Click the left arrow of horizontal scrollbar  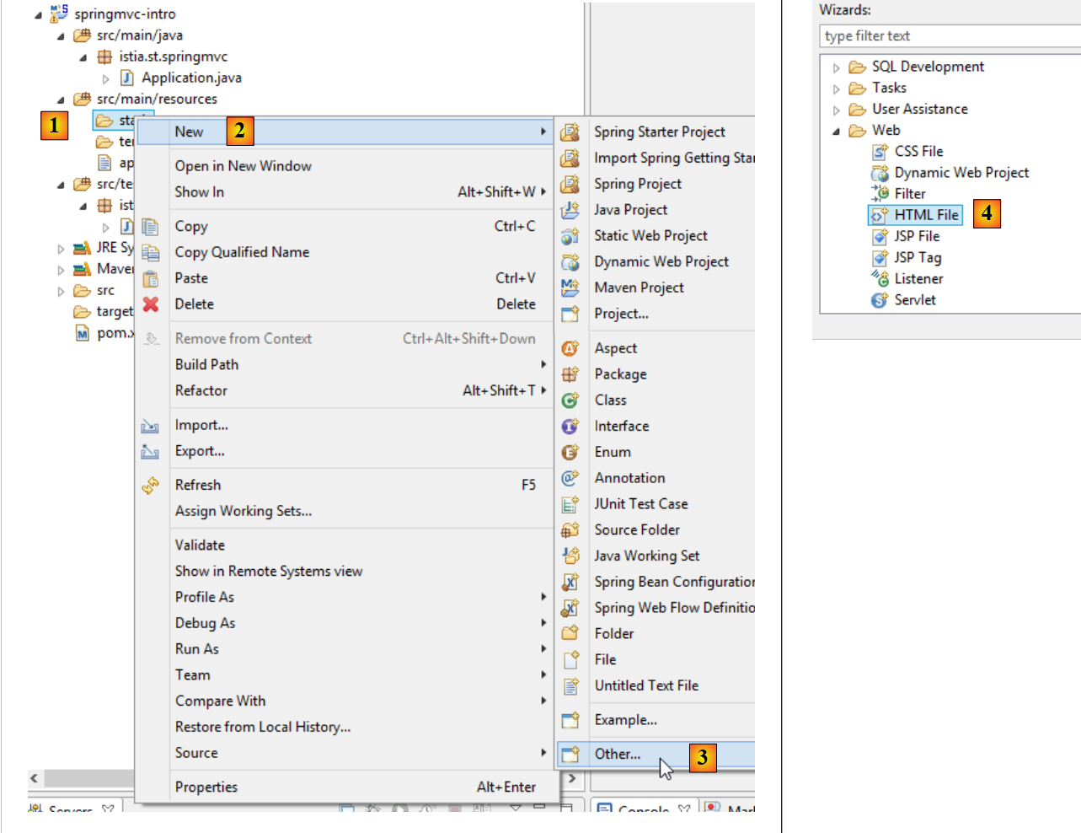tap(34, 778)
